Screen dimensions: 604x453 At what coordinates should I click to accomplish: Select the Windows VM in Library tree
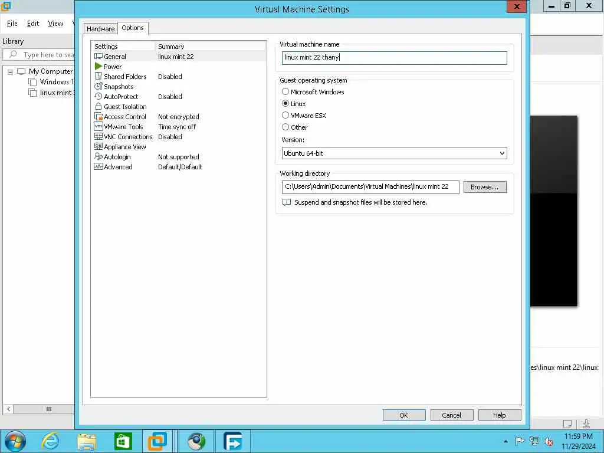pyautogui.click(x=51, y=82)
